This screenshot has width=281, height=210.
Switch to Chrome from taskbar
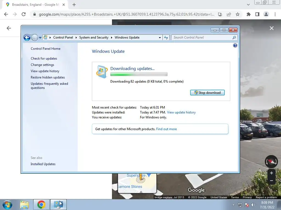coord(41,205)
